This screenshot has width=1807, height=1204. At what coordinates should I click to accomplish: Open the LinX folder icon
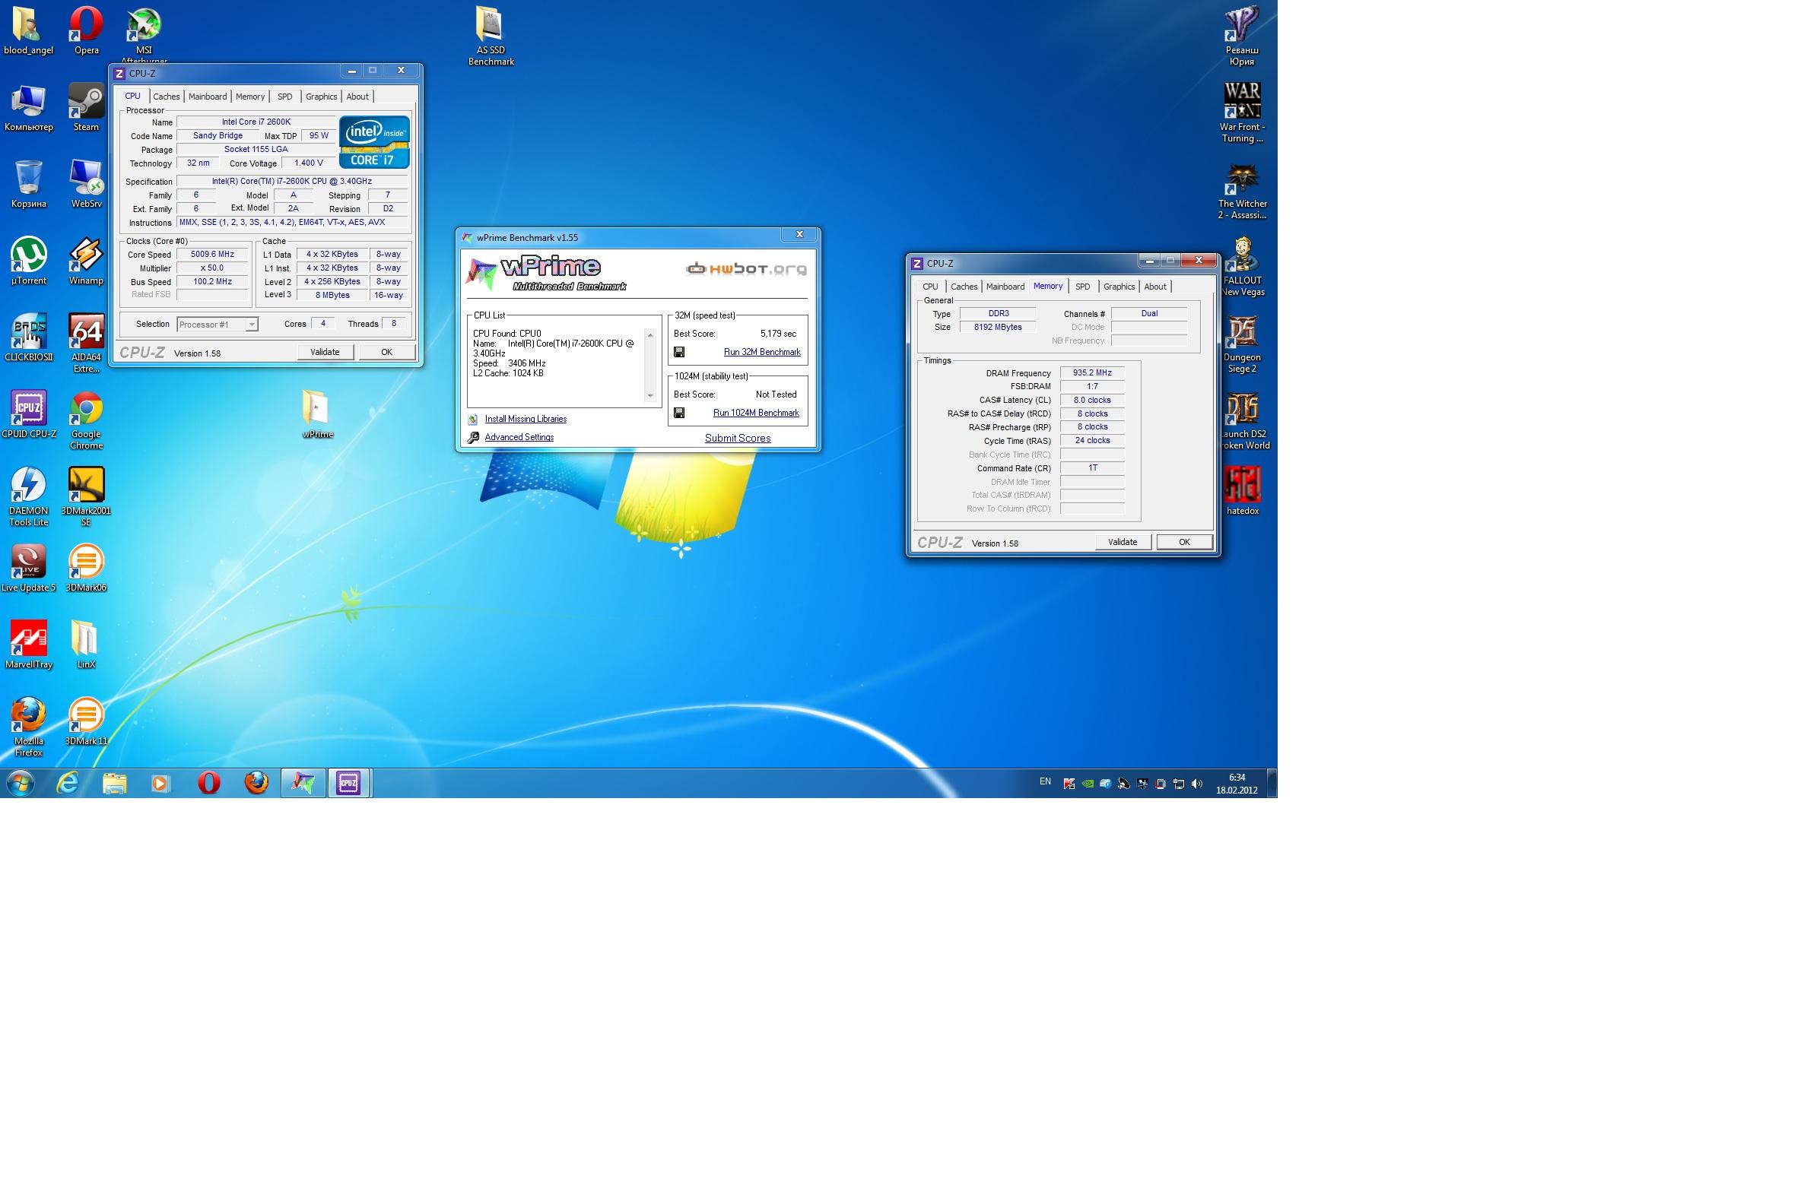[x=86, y=645]
